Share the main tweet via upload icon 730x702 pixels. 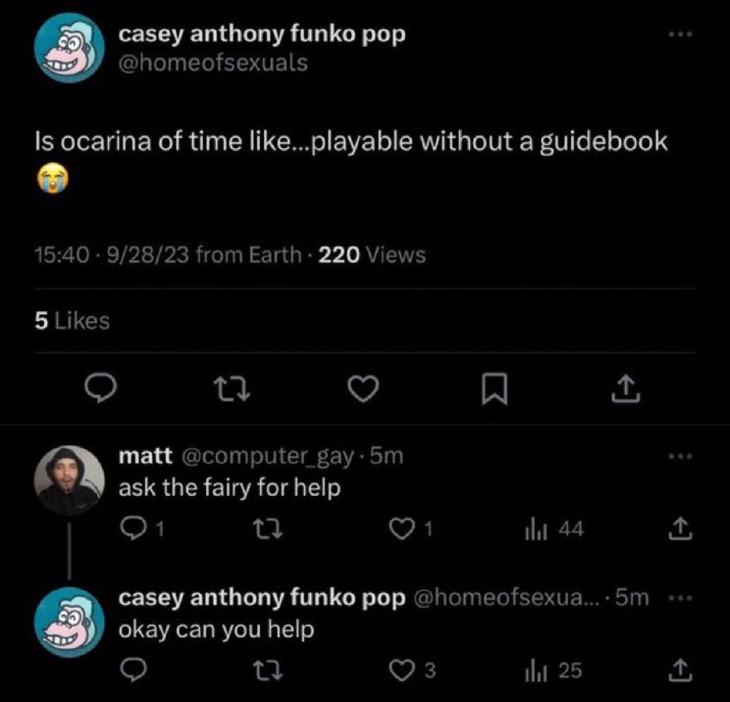[625, 389]
